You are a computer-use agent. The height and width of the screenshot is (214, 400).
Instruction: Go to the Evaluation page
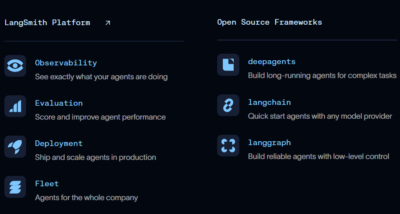[x=59, y=103]
